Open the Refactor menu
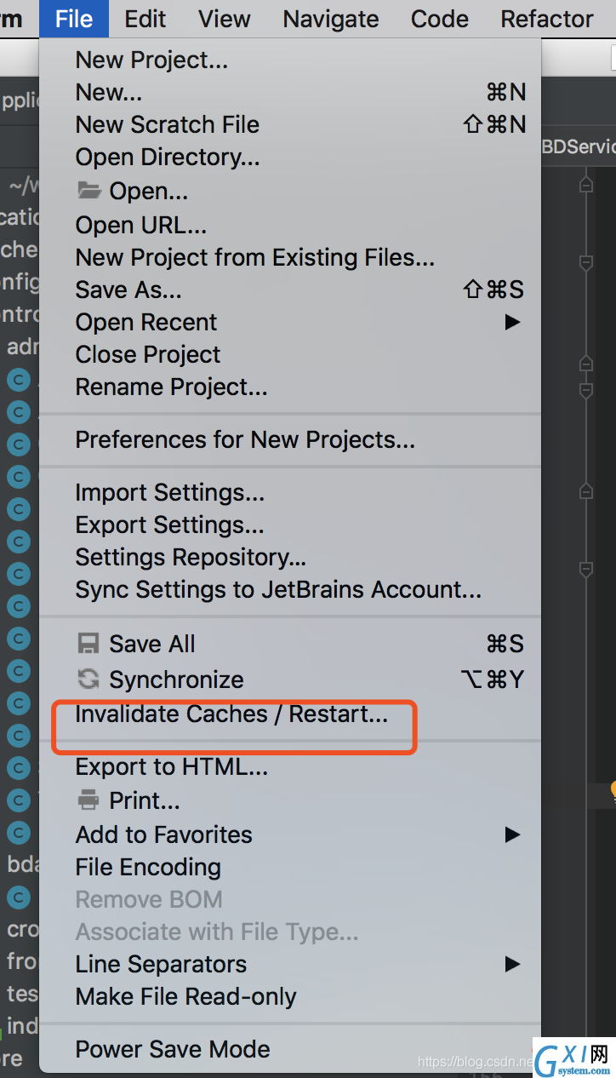Screen dimensions: 616x1078 pyautogui.click(x=547, y=19)
